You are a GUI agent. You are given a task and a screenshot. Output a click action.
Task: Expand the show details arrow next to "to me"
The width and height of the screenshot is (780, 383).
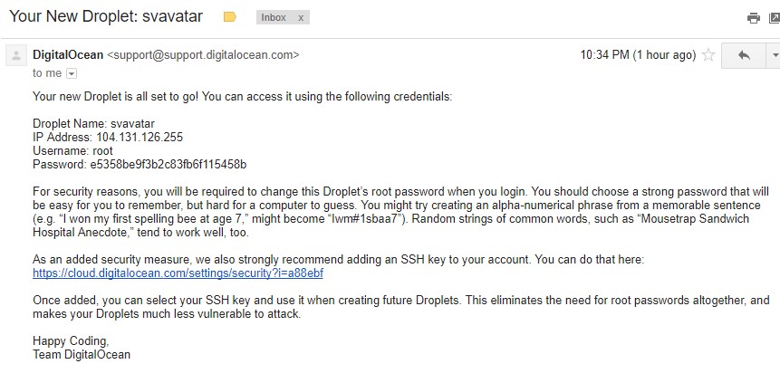click(x=72, y=73)
